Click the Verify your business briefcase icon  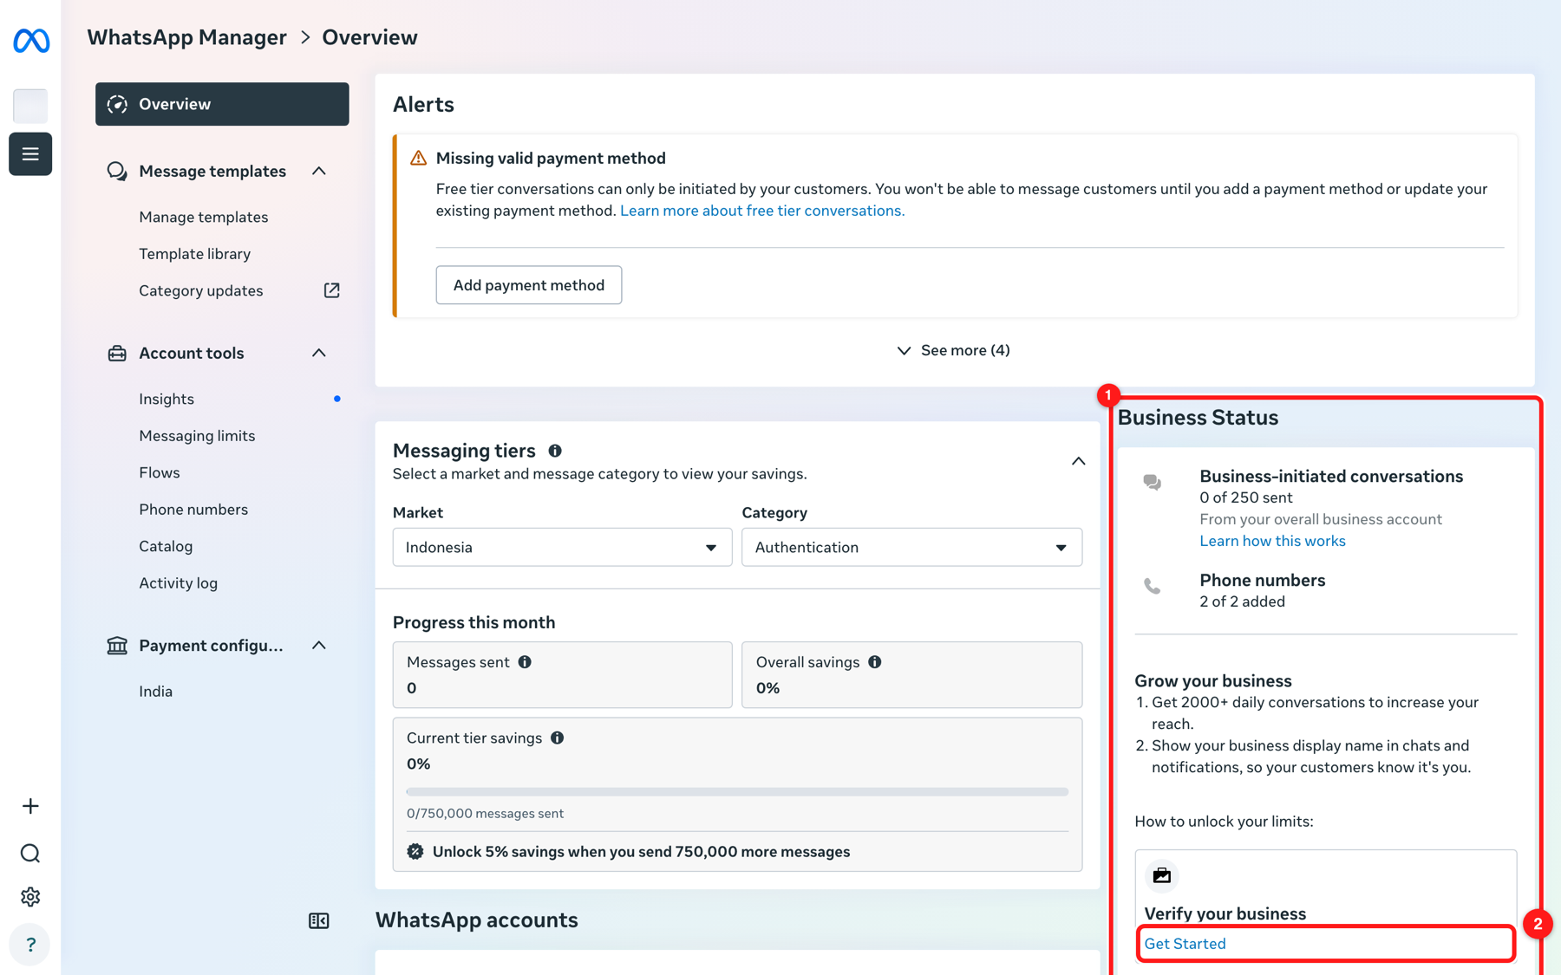[x=1162, y=875]
